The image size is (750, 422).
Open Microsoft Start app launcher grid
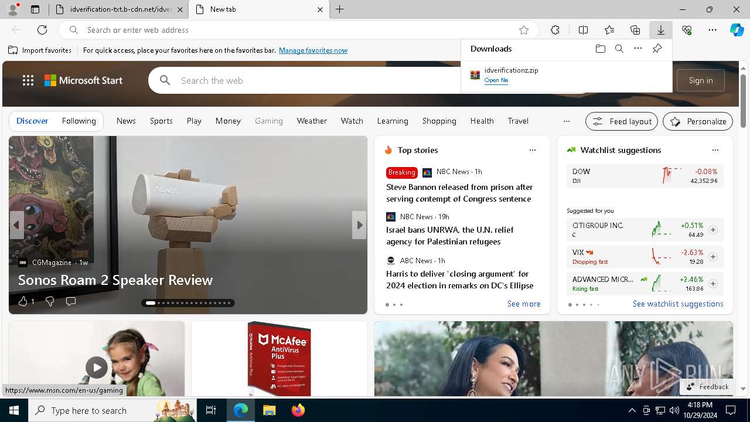(28, 80)
